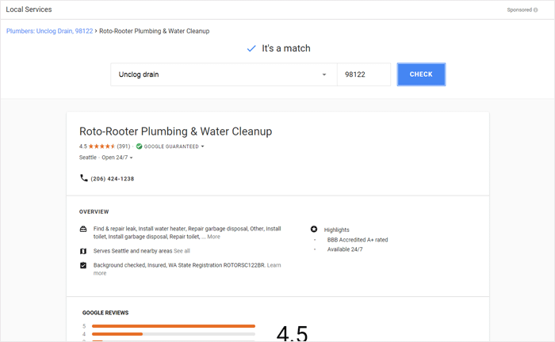Screen dimensions: 555x342
Task: Click the map service area icon
Action: tap(83, 250)
